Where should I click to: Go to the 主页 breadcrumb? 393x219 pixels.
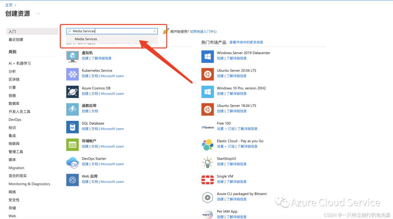[x=9, y=5]
